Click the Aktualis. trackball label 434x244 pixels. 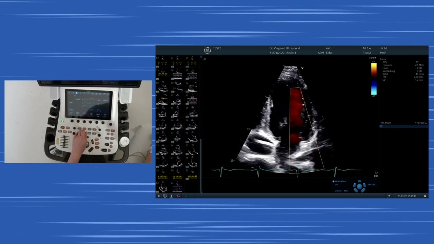(x=372, y=185)
